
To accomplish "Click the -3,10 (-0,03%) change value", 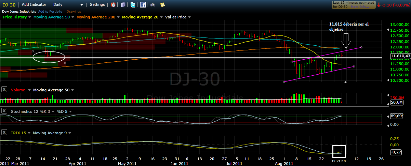I will (396, 5).
